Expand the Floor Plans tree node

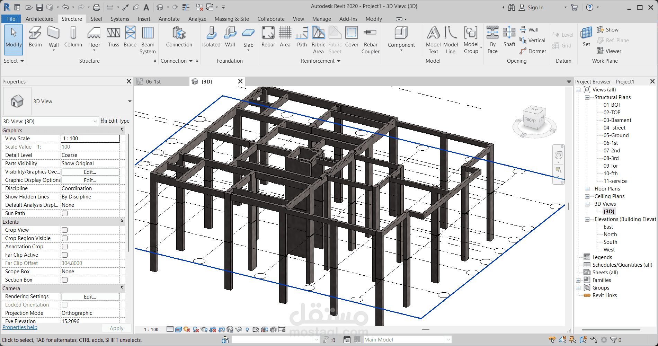587,189
